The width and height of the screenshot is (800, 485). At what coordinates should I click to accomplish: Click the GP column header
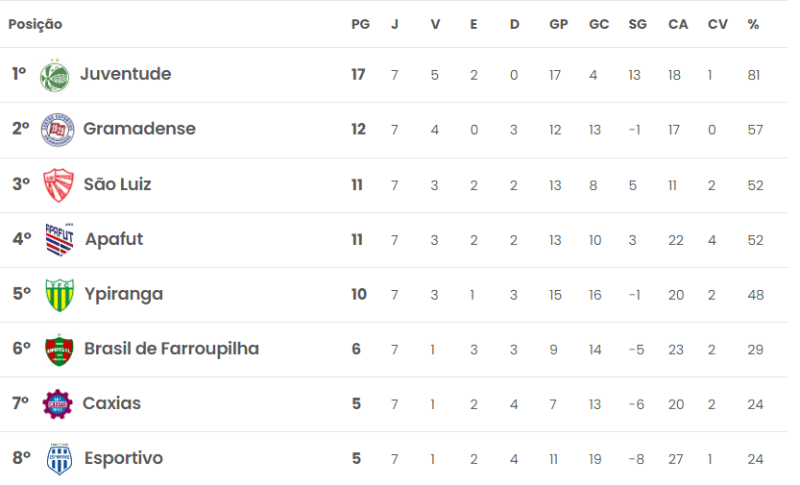(x=558, y=24)
